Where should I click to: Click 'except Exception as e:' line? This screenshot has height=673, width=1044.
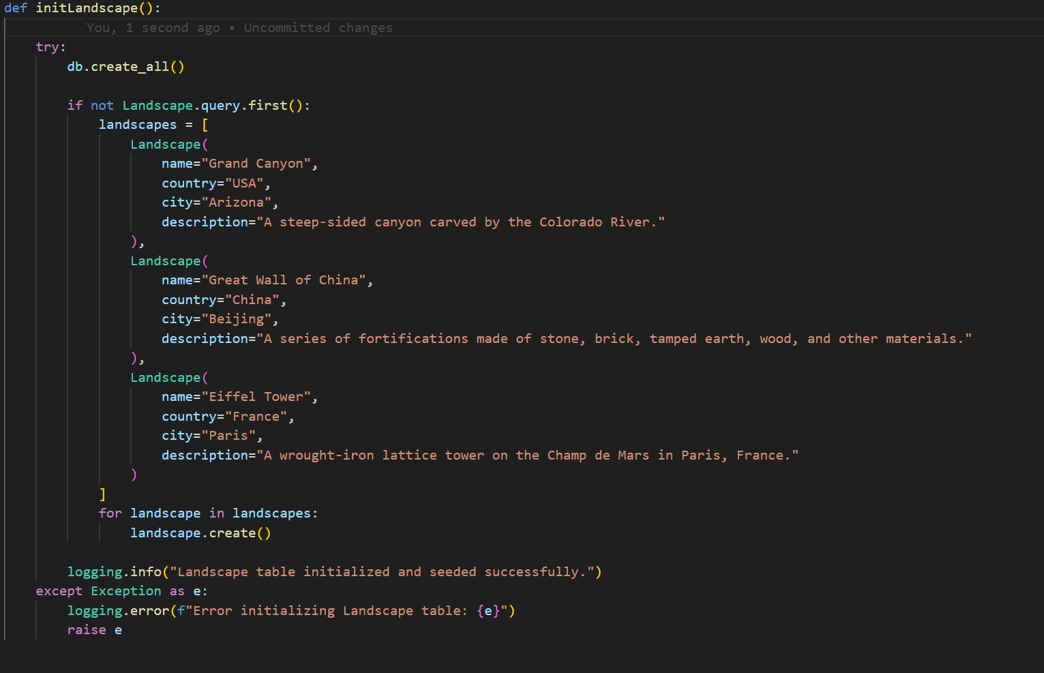pos(121,591)
